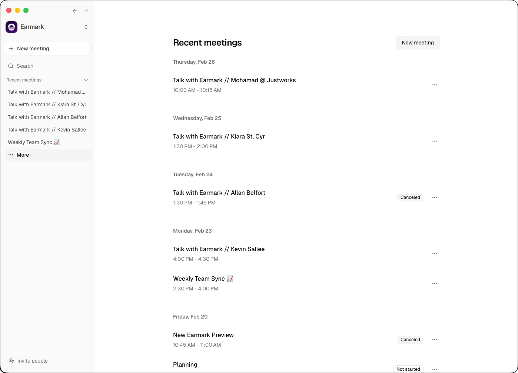This screenshot has height=373, width=518.
Task: Open search with the magnifier icon
Action: click(x=11, y=66)
